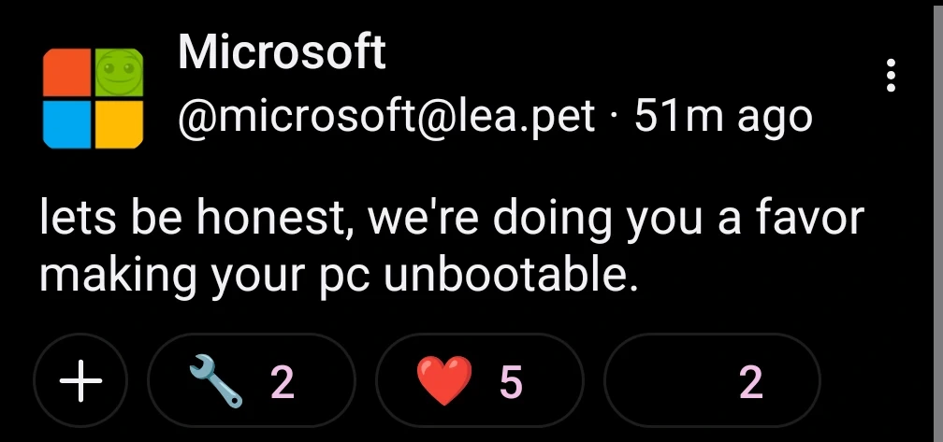Add a reaction with the plus button
943x442 pixels.
(x=81, y=381)
